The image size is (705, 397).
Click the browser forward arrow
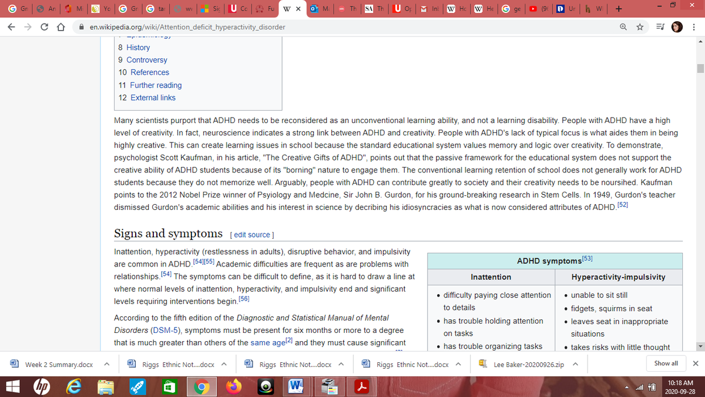(x=28, y=27)
